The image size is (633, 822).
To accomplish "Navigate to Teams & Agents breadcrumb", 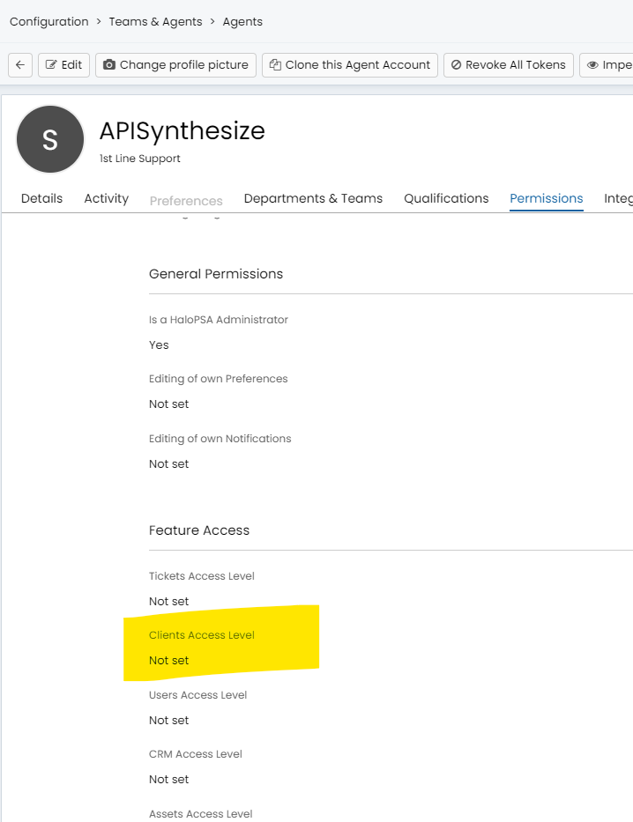I will pos(155,21).
